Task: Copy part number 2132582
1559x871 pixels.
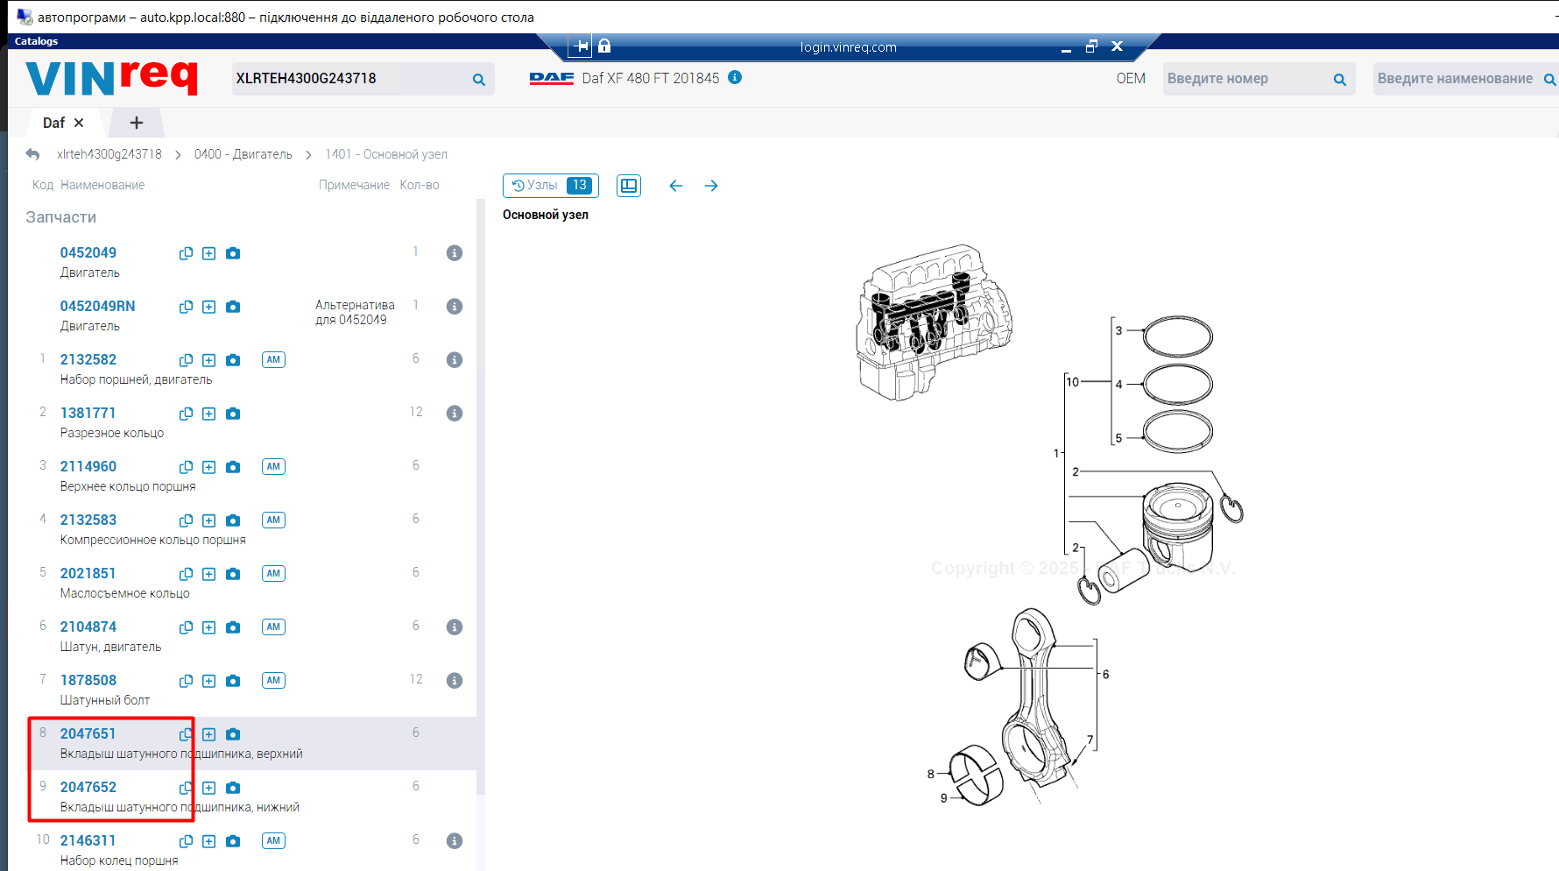Action: [186, 360]
